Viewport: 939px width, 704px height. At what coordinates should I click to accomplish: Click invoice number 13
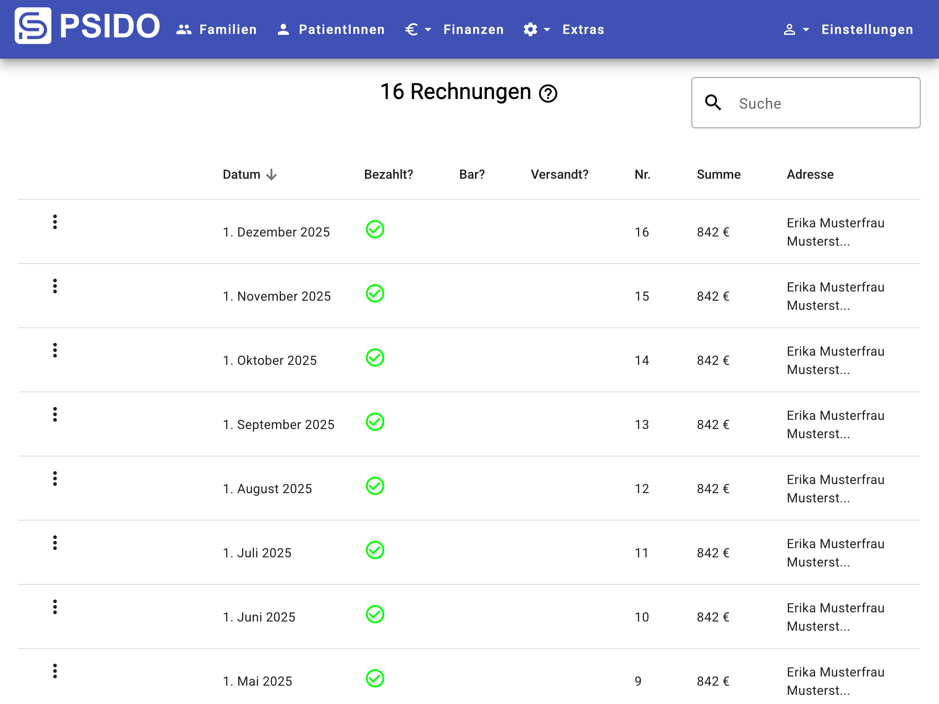pos(642,424)
